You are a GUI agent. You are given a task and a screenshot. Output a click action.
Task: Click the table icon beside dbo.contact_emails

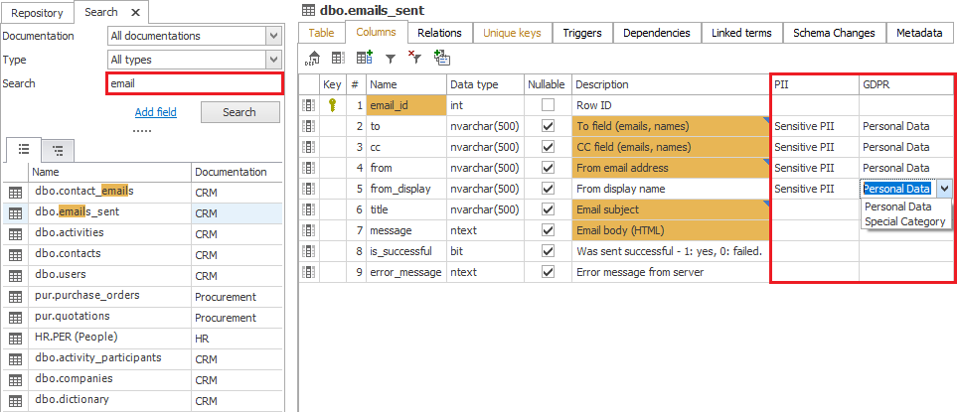pos(15,192)
